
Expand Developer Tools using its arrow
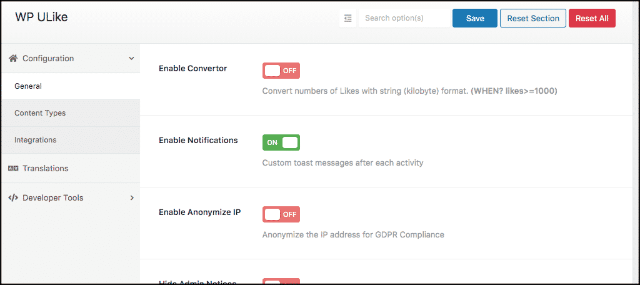[132, 197]
